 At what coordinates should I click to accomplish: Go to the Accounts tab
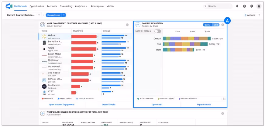(52, 6)
